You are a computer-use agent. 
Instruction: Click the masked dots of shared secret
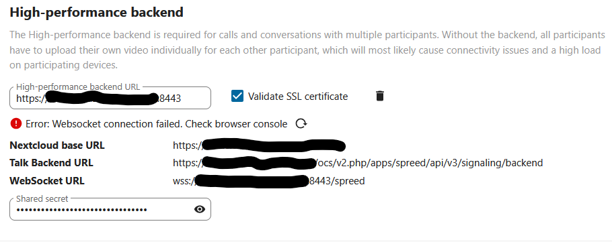pyautogui.click(x=81, y=210)
